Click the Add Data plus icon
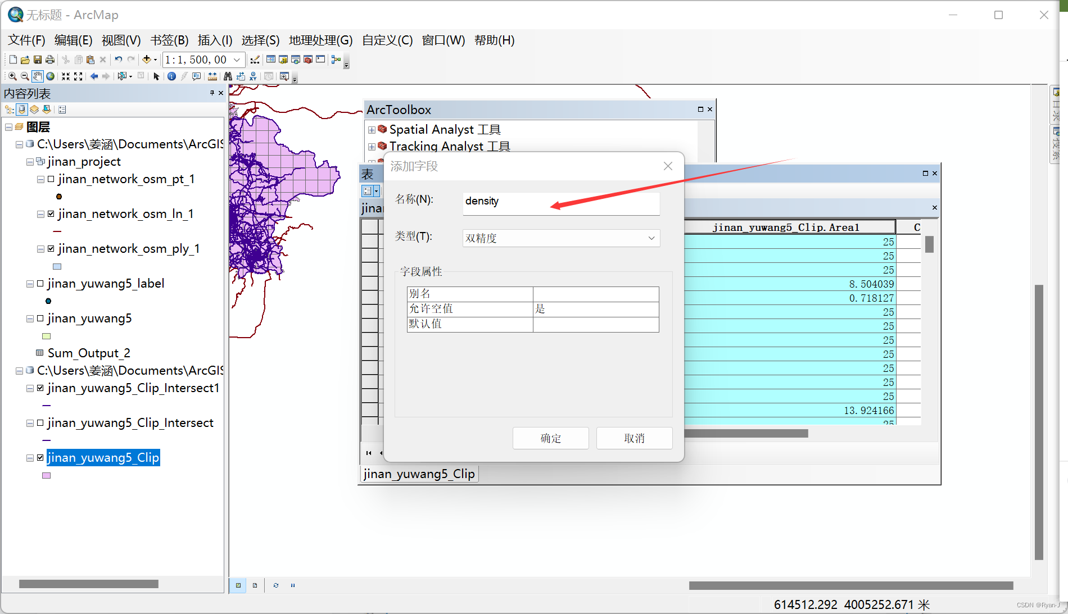 [147, 60]
